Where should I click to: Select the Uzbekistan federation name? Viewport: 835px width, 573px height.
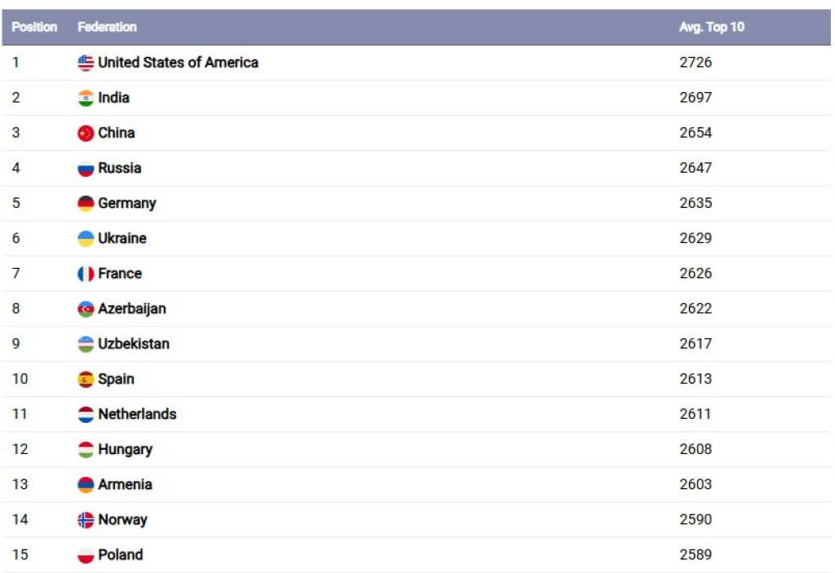click(x=134, y=343)
